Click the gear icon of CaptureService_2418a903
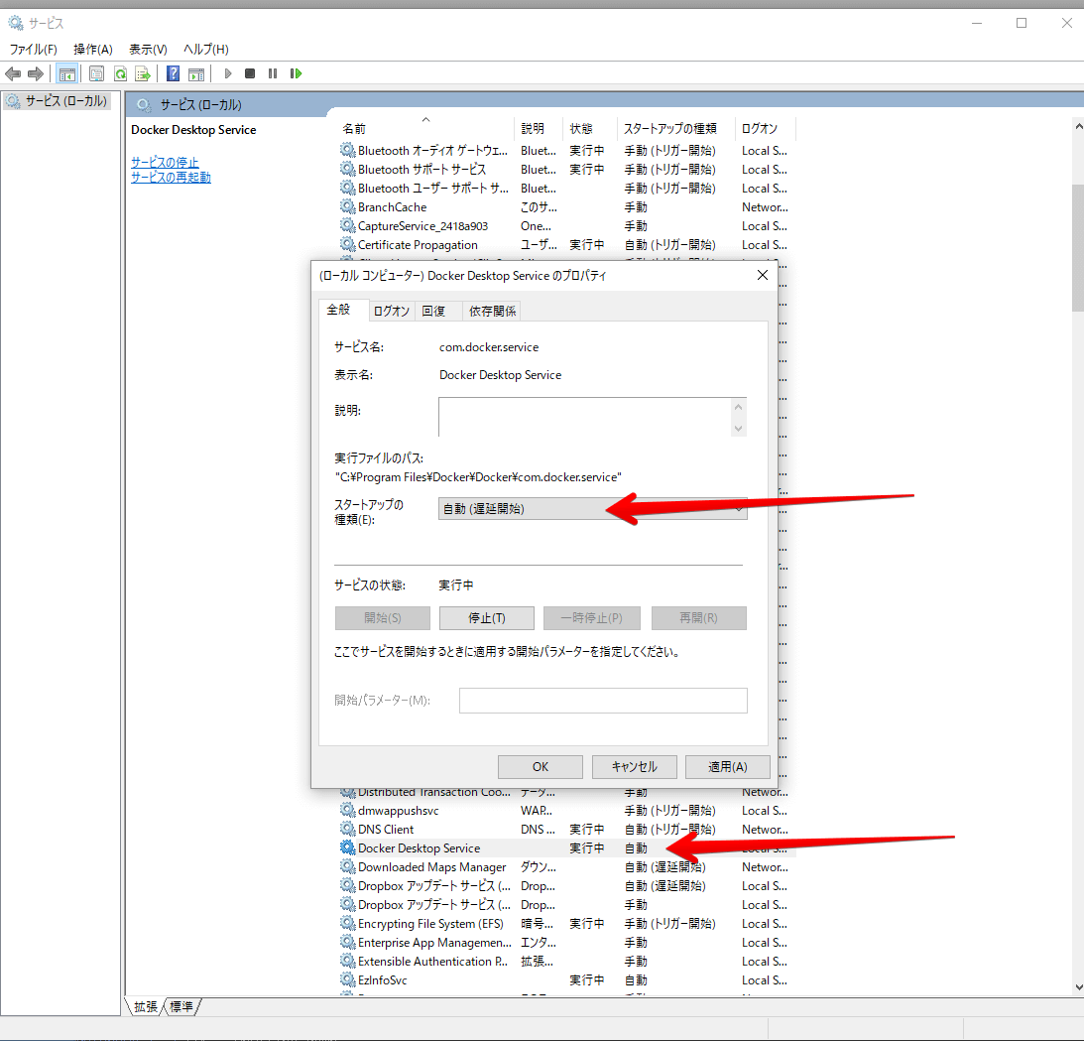The height and width of the screenshot is (1041, 1084). (x=348, y=225)
